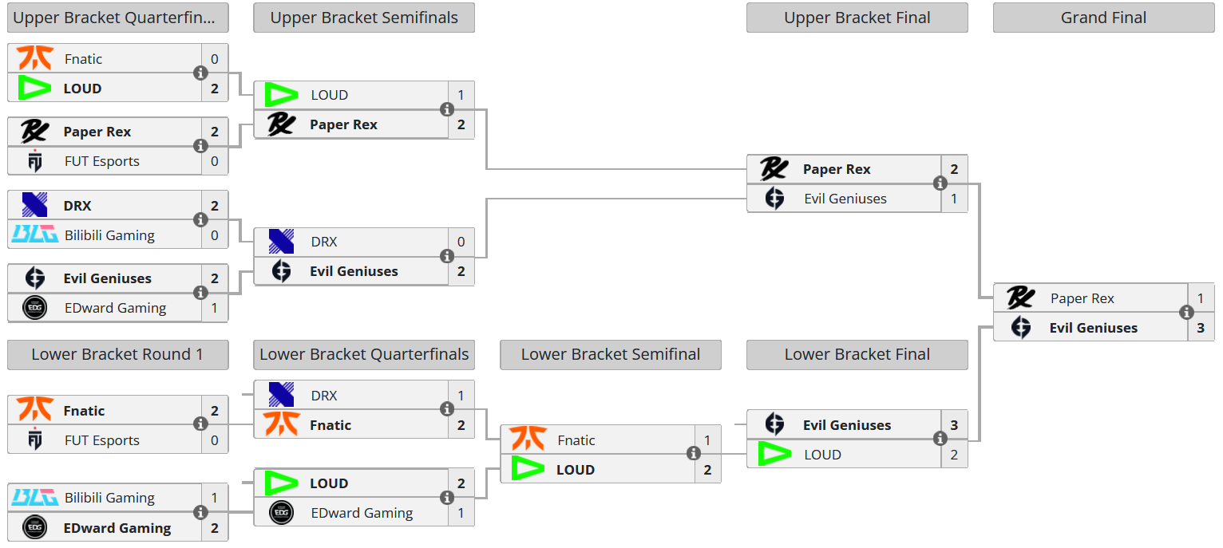Click Fnatic logo in Lower Bracket Round 1

[34, 411]
